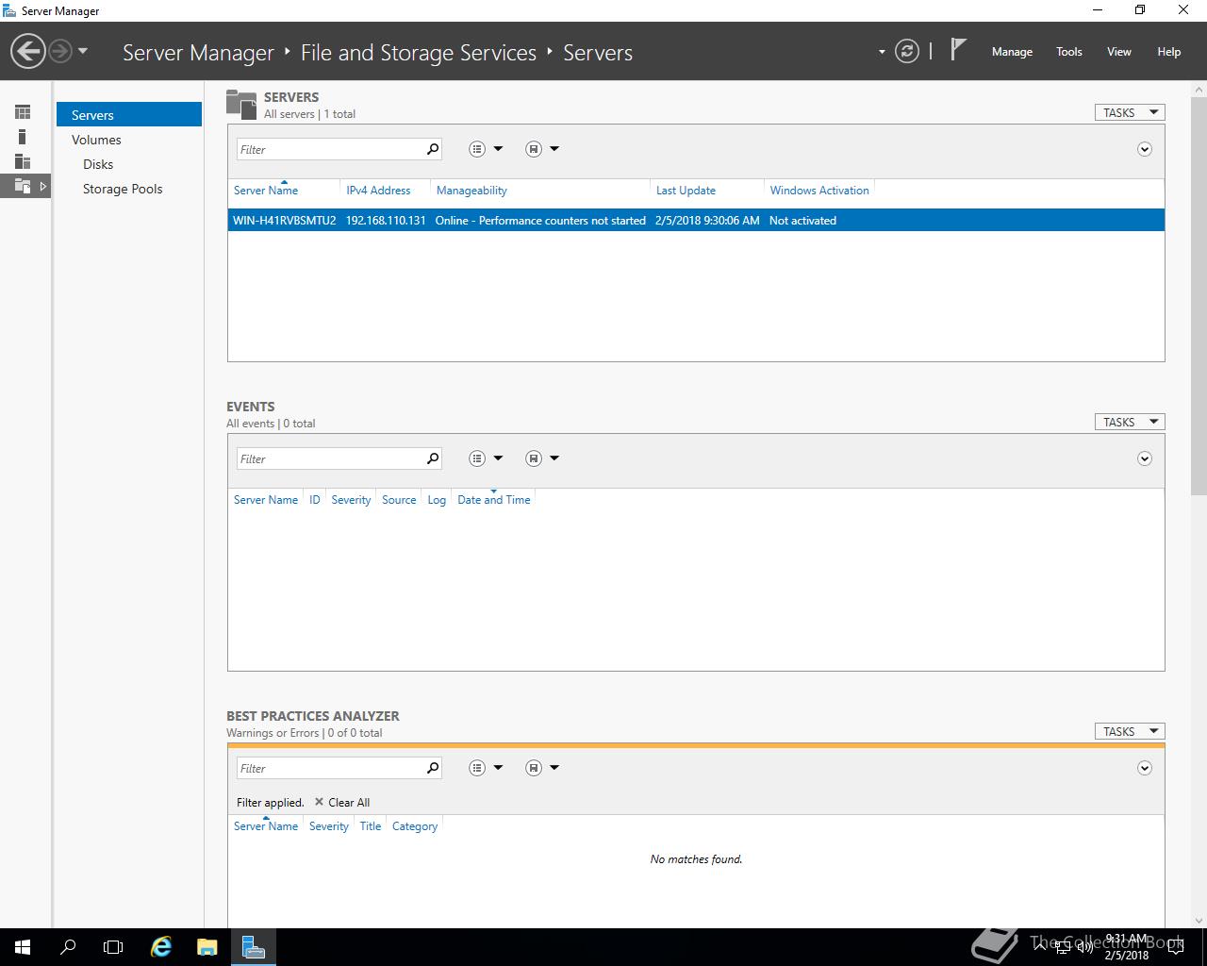
Task: Open Best Practices Analyzer TASKS dropdown
Action: pyautogui.click(x=1130, y=731)
